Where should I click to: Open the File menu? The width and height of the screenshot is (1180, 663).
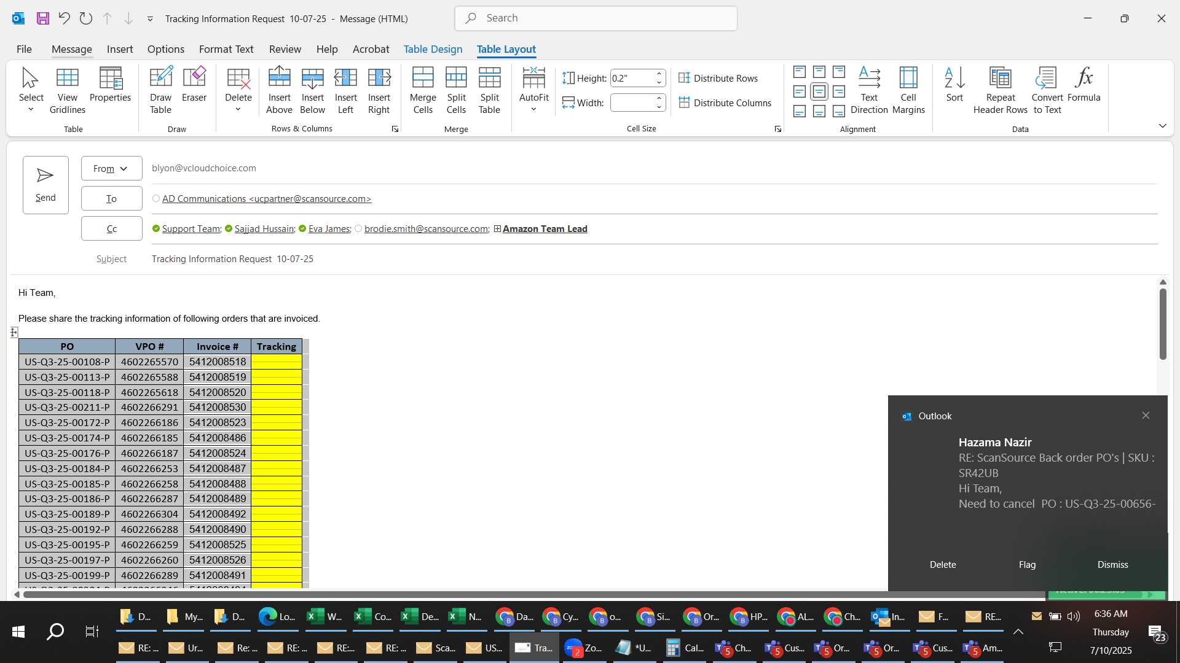[24, 49]
